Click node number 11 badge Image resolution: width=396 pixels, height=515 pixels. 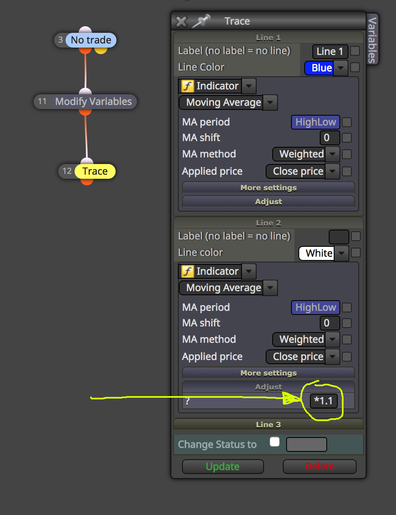tap(42, 101)
